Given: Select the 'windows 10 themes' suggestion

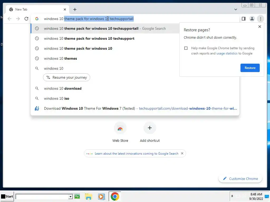Looking at the screenshot, I should (x=105, y=58).
